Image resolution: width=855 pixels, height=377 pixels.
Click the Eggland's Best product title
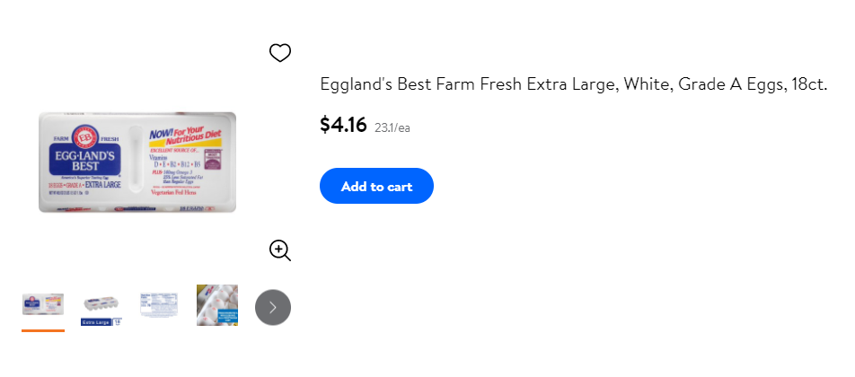[574, 84]
